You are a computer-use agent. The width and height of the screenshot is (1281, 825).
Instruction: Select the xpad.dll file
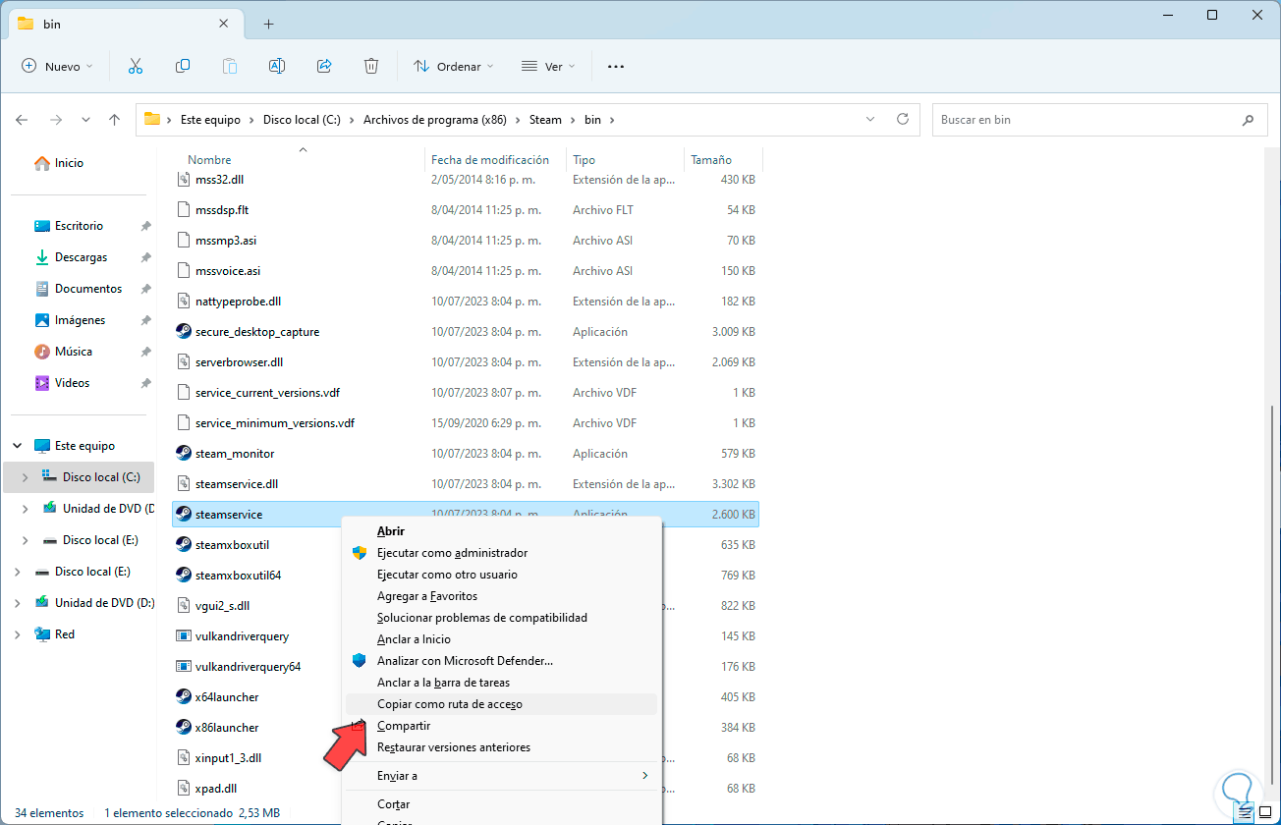pos(216,789)
